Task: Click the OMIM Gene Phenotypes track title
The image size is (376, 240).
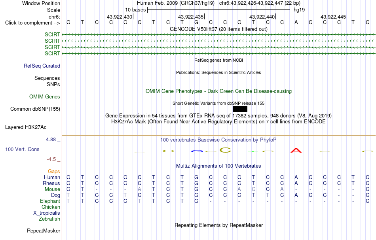Action: coord(218,91)
